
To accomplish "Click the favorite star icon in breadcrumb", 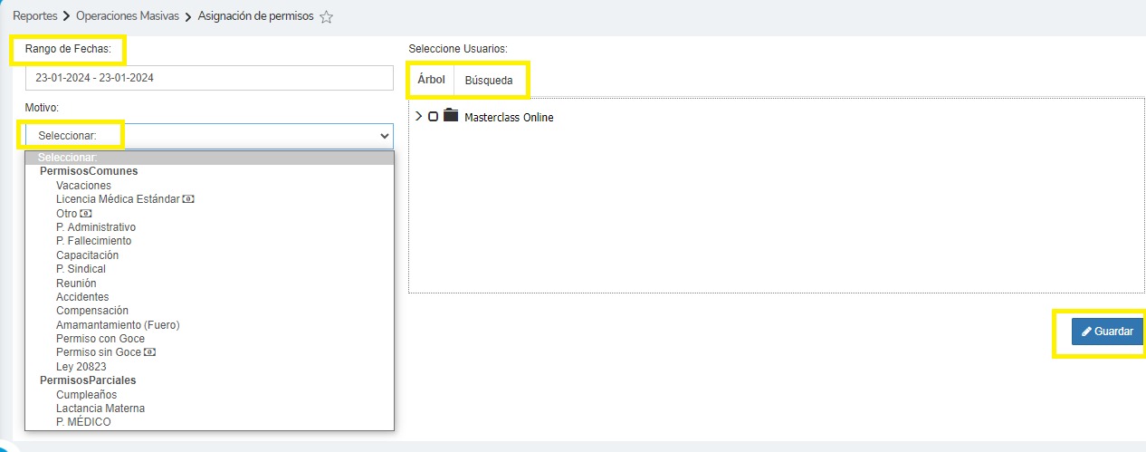I will [327, 17].
